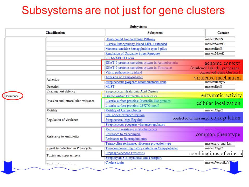
Task: Open Methicillin resistance in Staphylococci
Action: coord(131,129)
